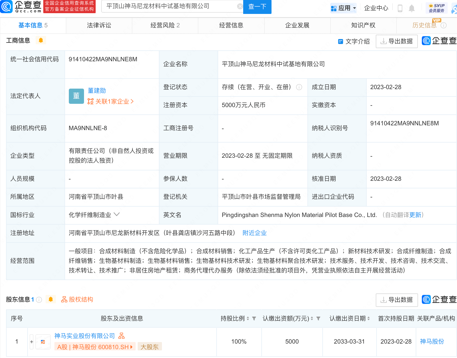This screenshot has height=358, width=457.
Task: Filter the 持股比例 column
Action: [254, 319]
